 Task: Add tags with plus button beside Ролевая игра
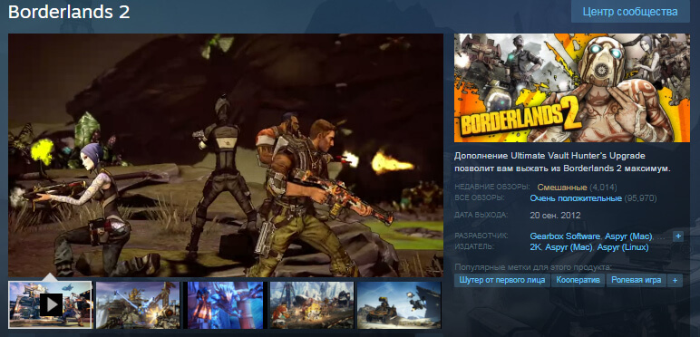coord(675,281)
